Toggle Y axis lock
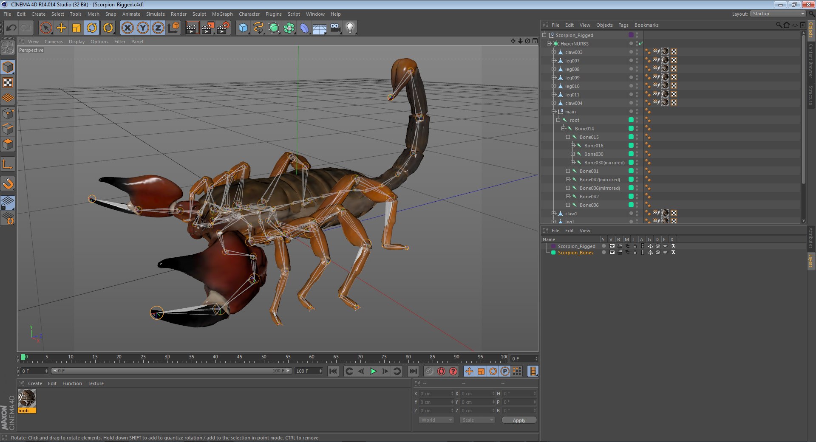 click(143, 28)
